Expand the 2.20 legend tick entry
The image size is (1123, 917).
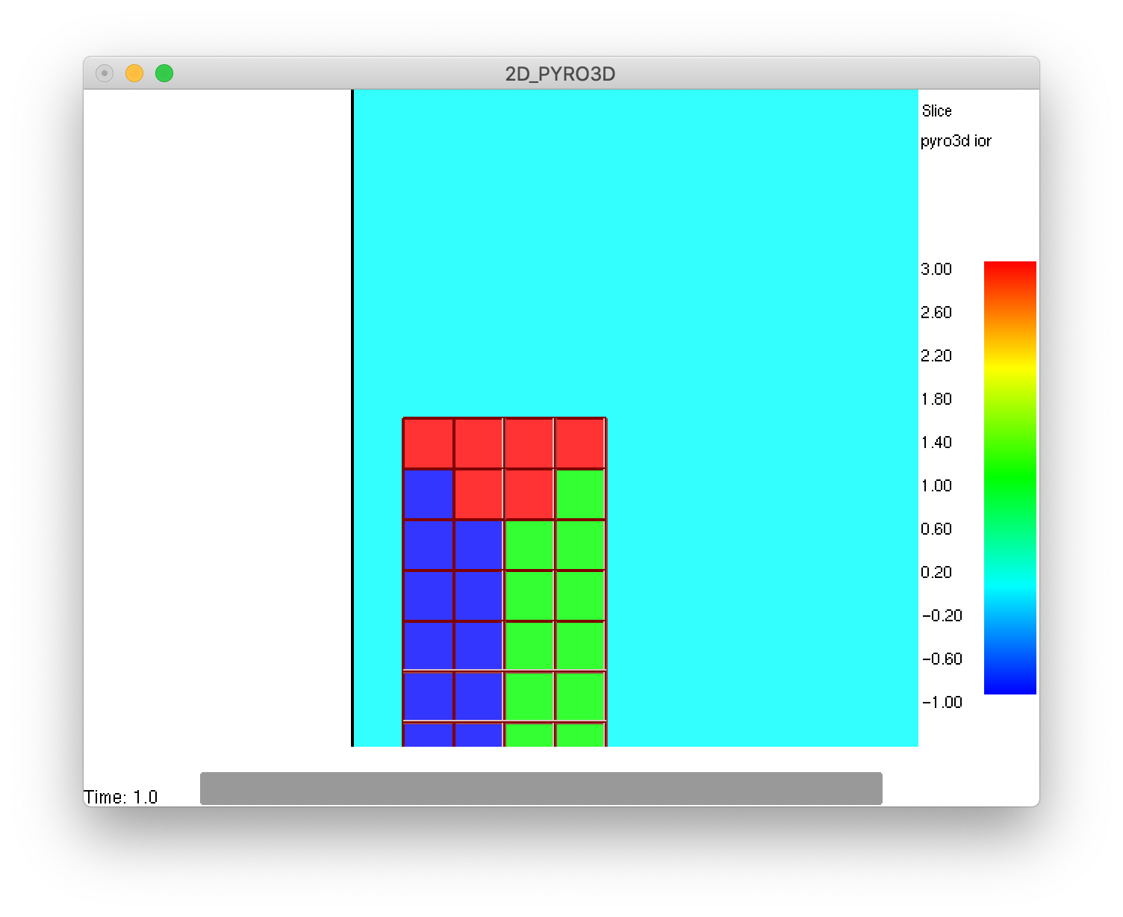(937, 355)
